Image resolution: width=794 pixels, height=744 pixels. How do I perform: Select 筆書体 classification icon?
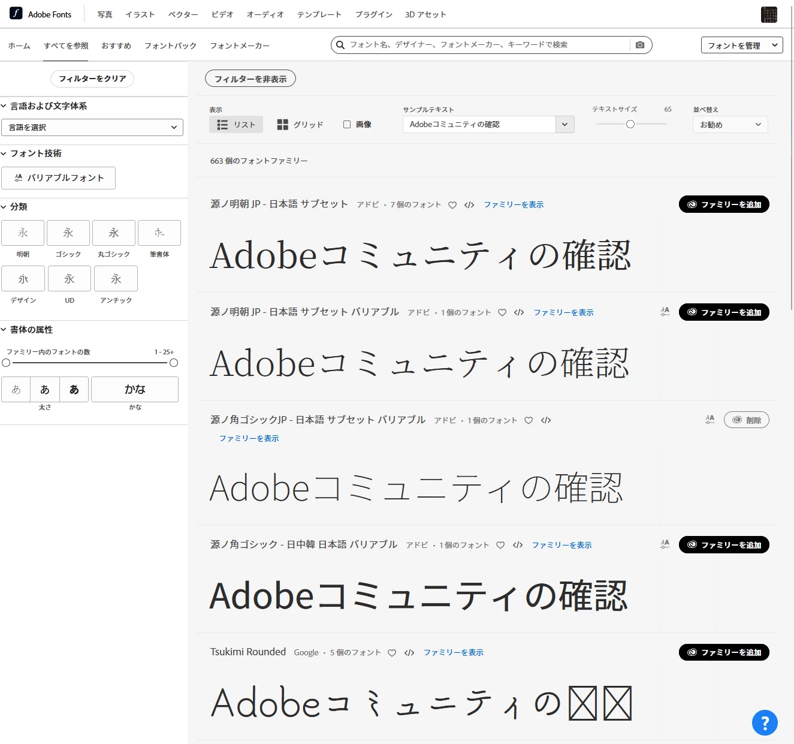[159, 233]
